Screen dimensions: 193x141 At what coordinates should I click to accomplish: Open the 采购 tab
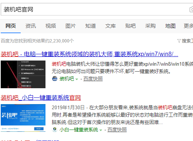[x=150, y=26]
